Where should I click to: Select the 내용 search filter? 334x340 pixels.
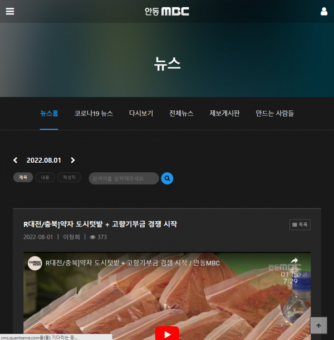click(45, 177)
